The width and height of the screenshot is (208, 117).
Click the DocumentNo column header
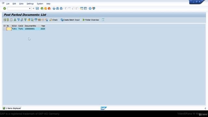31,26
